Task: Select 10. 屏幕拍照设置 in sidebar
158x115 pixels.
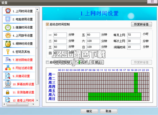Action: tap(24, 84)
